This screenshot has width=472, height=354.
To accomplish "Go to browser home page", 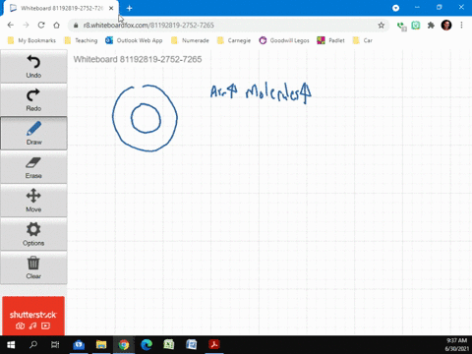I will [x=57, y=25].
